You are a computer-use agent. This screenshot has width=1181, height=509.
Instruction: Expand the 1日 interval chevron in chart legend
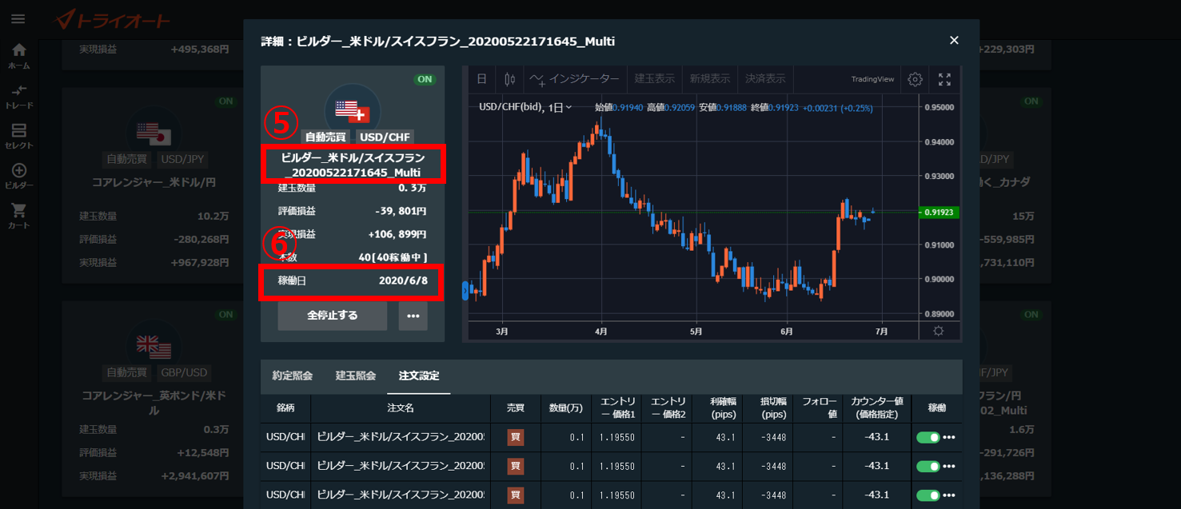coord(569,107)
